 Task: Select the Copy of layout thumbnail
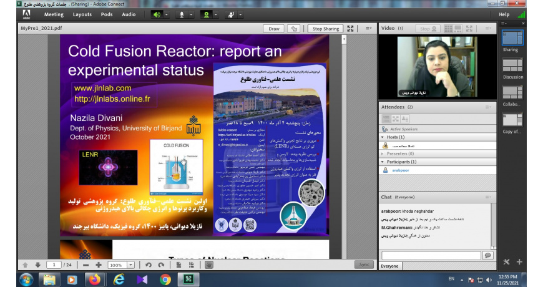tap(512, 120)
